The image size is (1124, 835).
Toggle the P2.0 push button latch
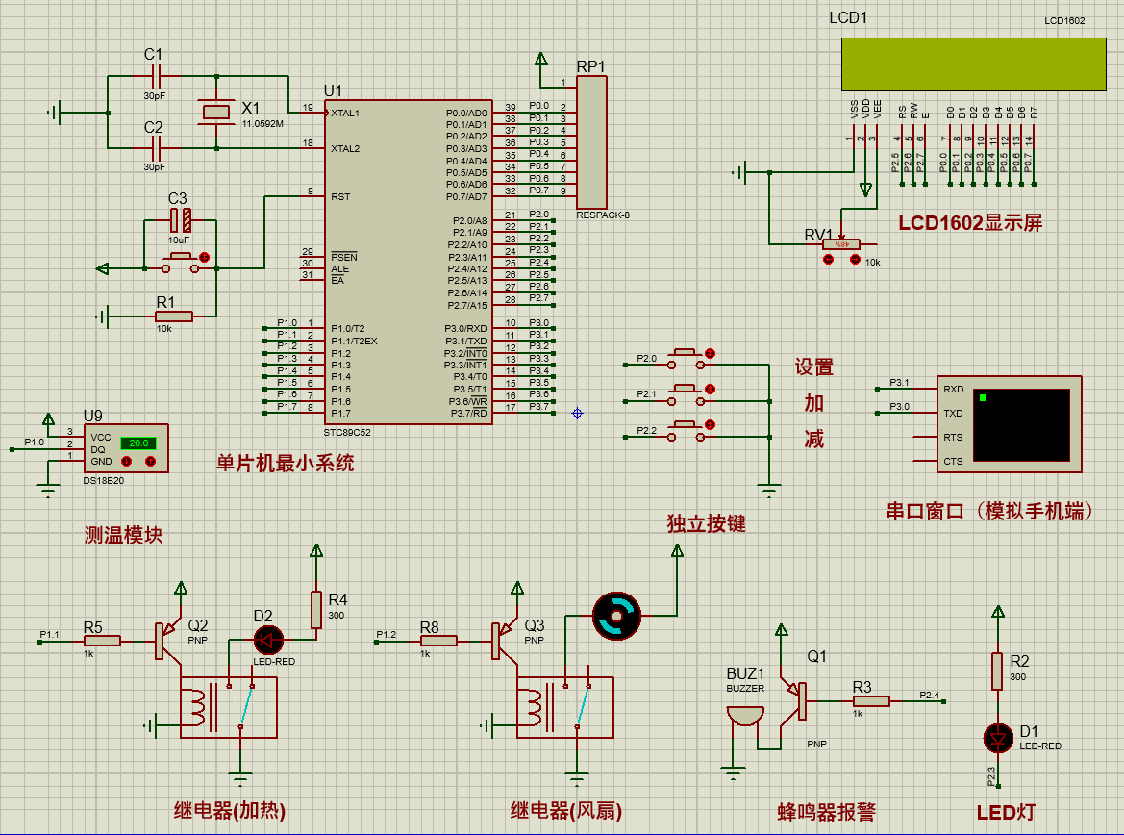[710, 354]
